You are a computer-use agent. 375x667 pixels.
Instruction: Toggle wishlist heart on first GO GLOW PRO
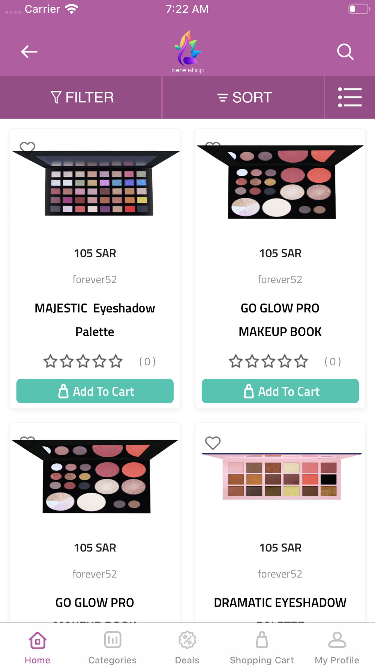pos(213,148)
